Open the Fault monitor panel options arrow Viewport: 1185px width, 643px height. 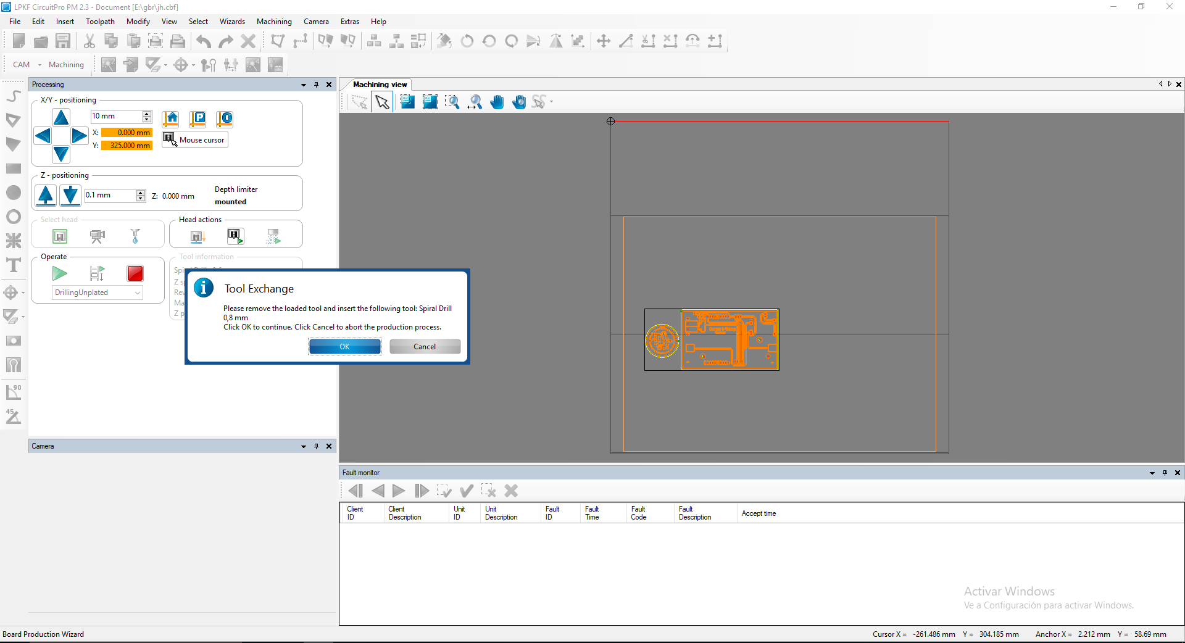[x=1152, y=473]
